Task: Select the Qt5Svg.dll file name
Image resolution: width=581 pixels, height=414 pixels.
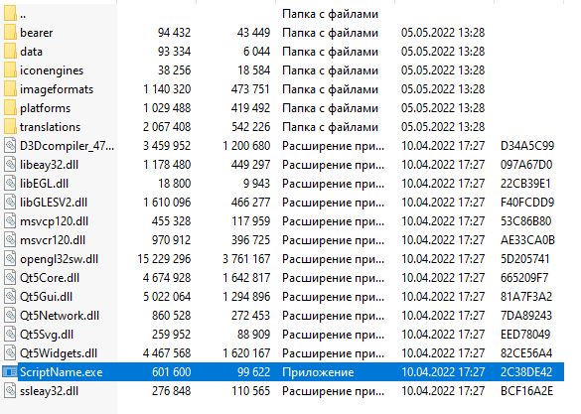Action: [x=47, y=335]
